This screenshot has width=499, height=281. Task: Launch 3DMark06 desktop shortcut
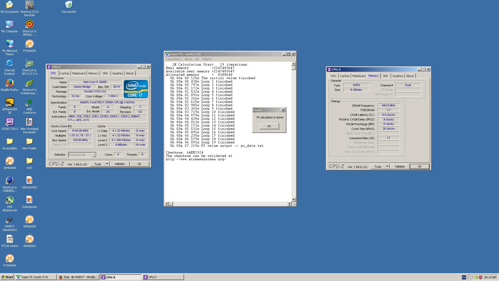pos(10,163)
